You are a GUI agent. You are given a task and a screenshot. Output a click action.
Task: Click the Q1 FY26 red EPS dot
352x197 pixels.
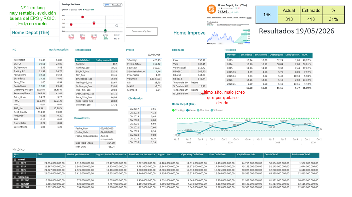pyautogui.click(x=71, y=24)
